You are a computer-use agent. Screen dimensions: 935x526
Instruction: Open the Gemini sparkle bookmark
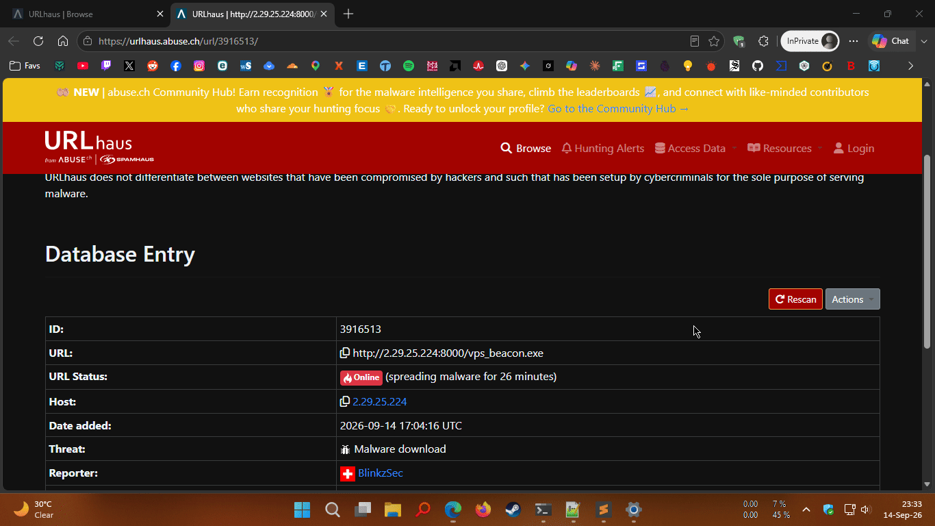tap(525, 66)
